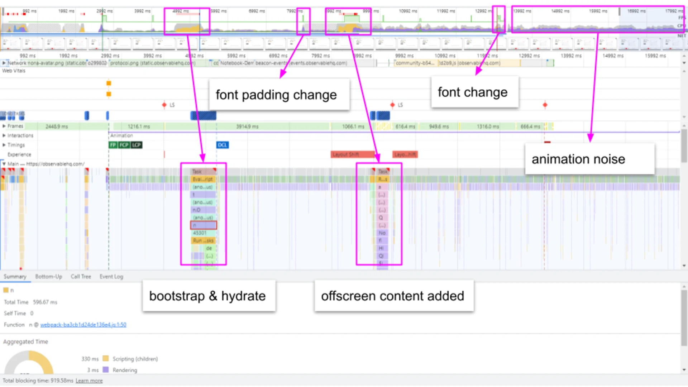Image resolution: width=688 pixels, height=387 pixels.
Task: Select the long red Layout Shift block
Action: click(352, 154)
